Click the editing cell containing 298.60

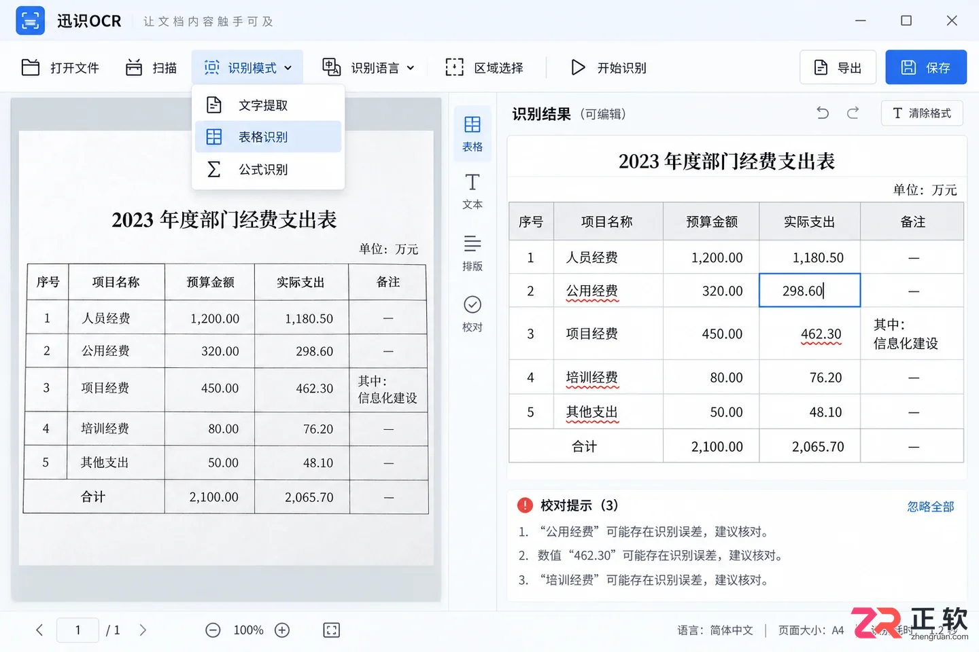click(810, 291)
